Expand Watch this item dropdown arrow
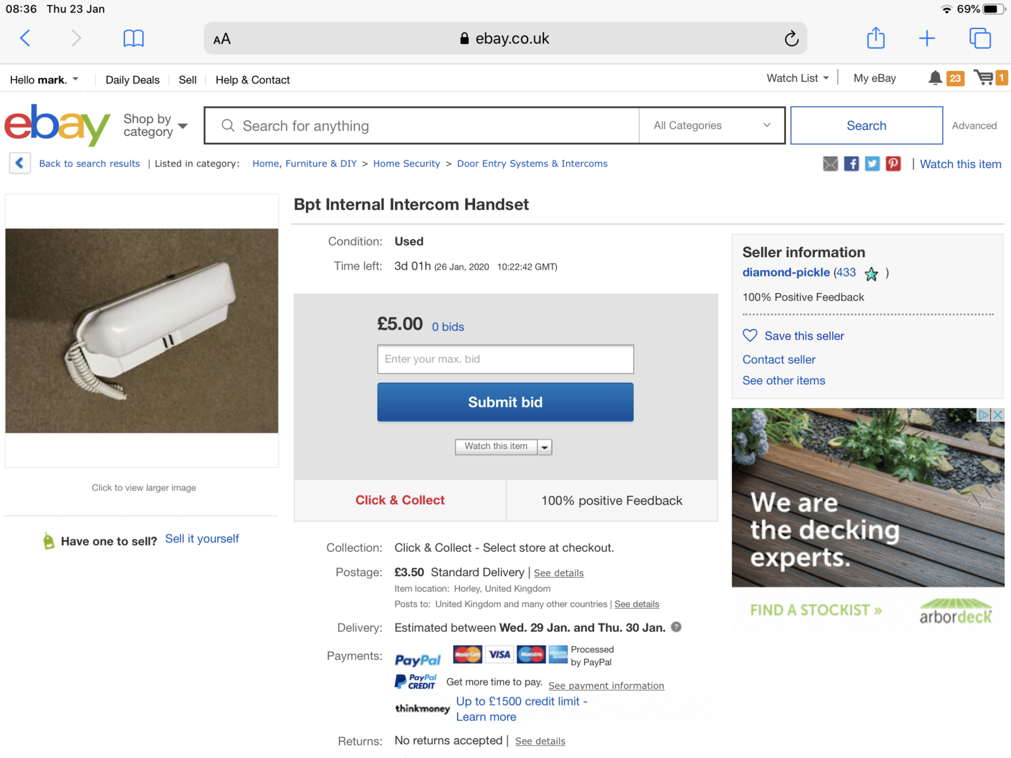The width and height of the screenshot is (1011, 758). tap(545, 447)
